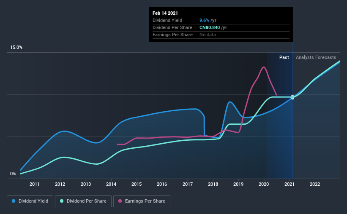
Task: Click the 2018 x-axis label
Action: (213, 184)
